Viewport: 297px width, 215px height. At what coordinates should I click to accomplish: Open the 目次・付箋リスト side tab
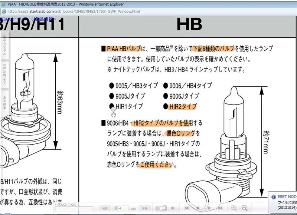[x=4, y=74]
